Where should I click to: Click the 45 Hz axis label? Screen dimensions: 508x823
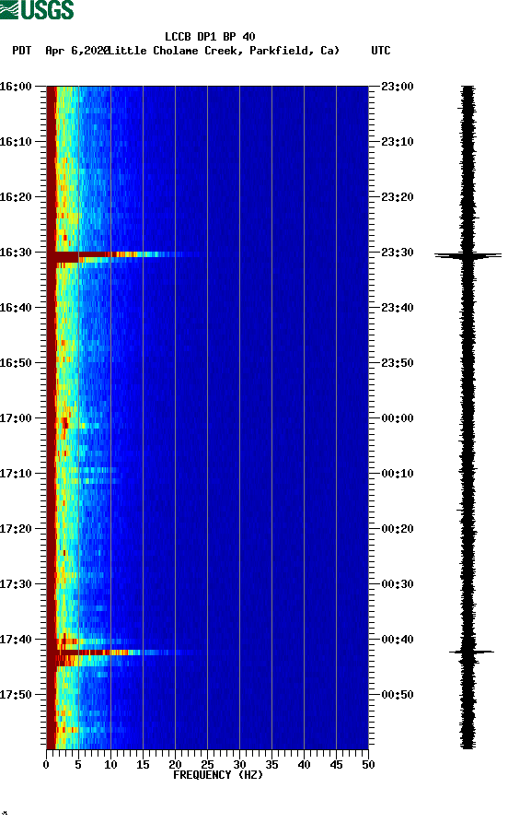(336, 765)
